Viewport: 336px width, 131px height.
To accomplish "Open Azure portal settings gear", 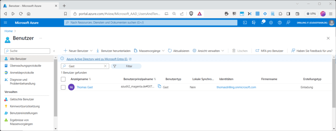I will (271, 23).
